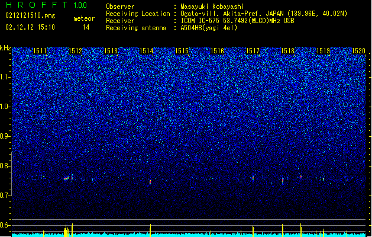Click the 0.6 frequency axis label
The width and height of the screenshot is (372, 237).
click(5, 225)
